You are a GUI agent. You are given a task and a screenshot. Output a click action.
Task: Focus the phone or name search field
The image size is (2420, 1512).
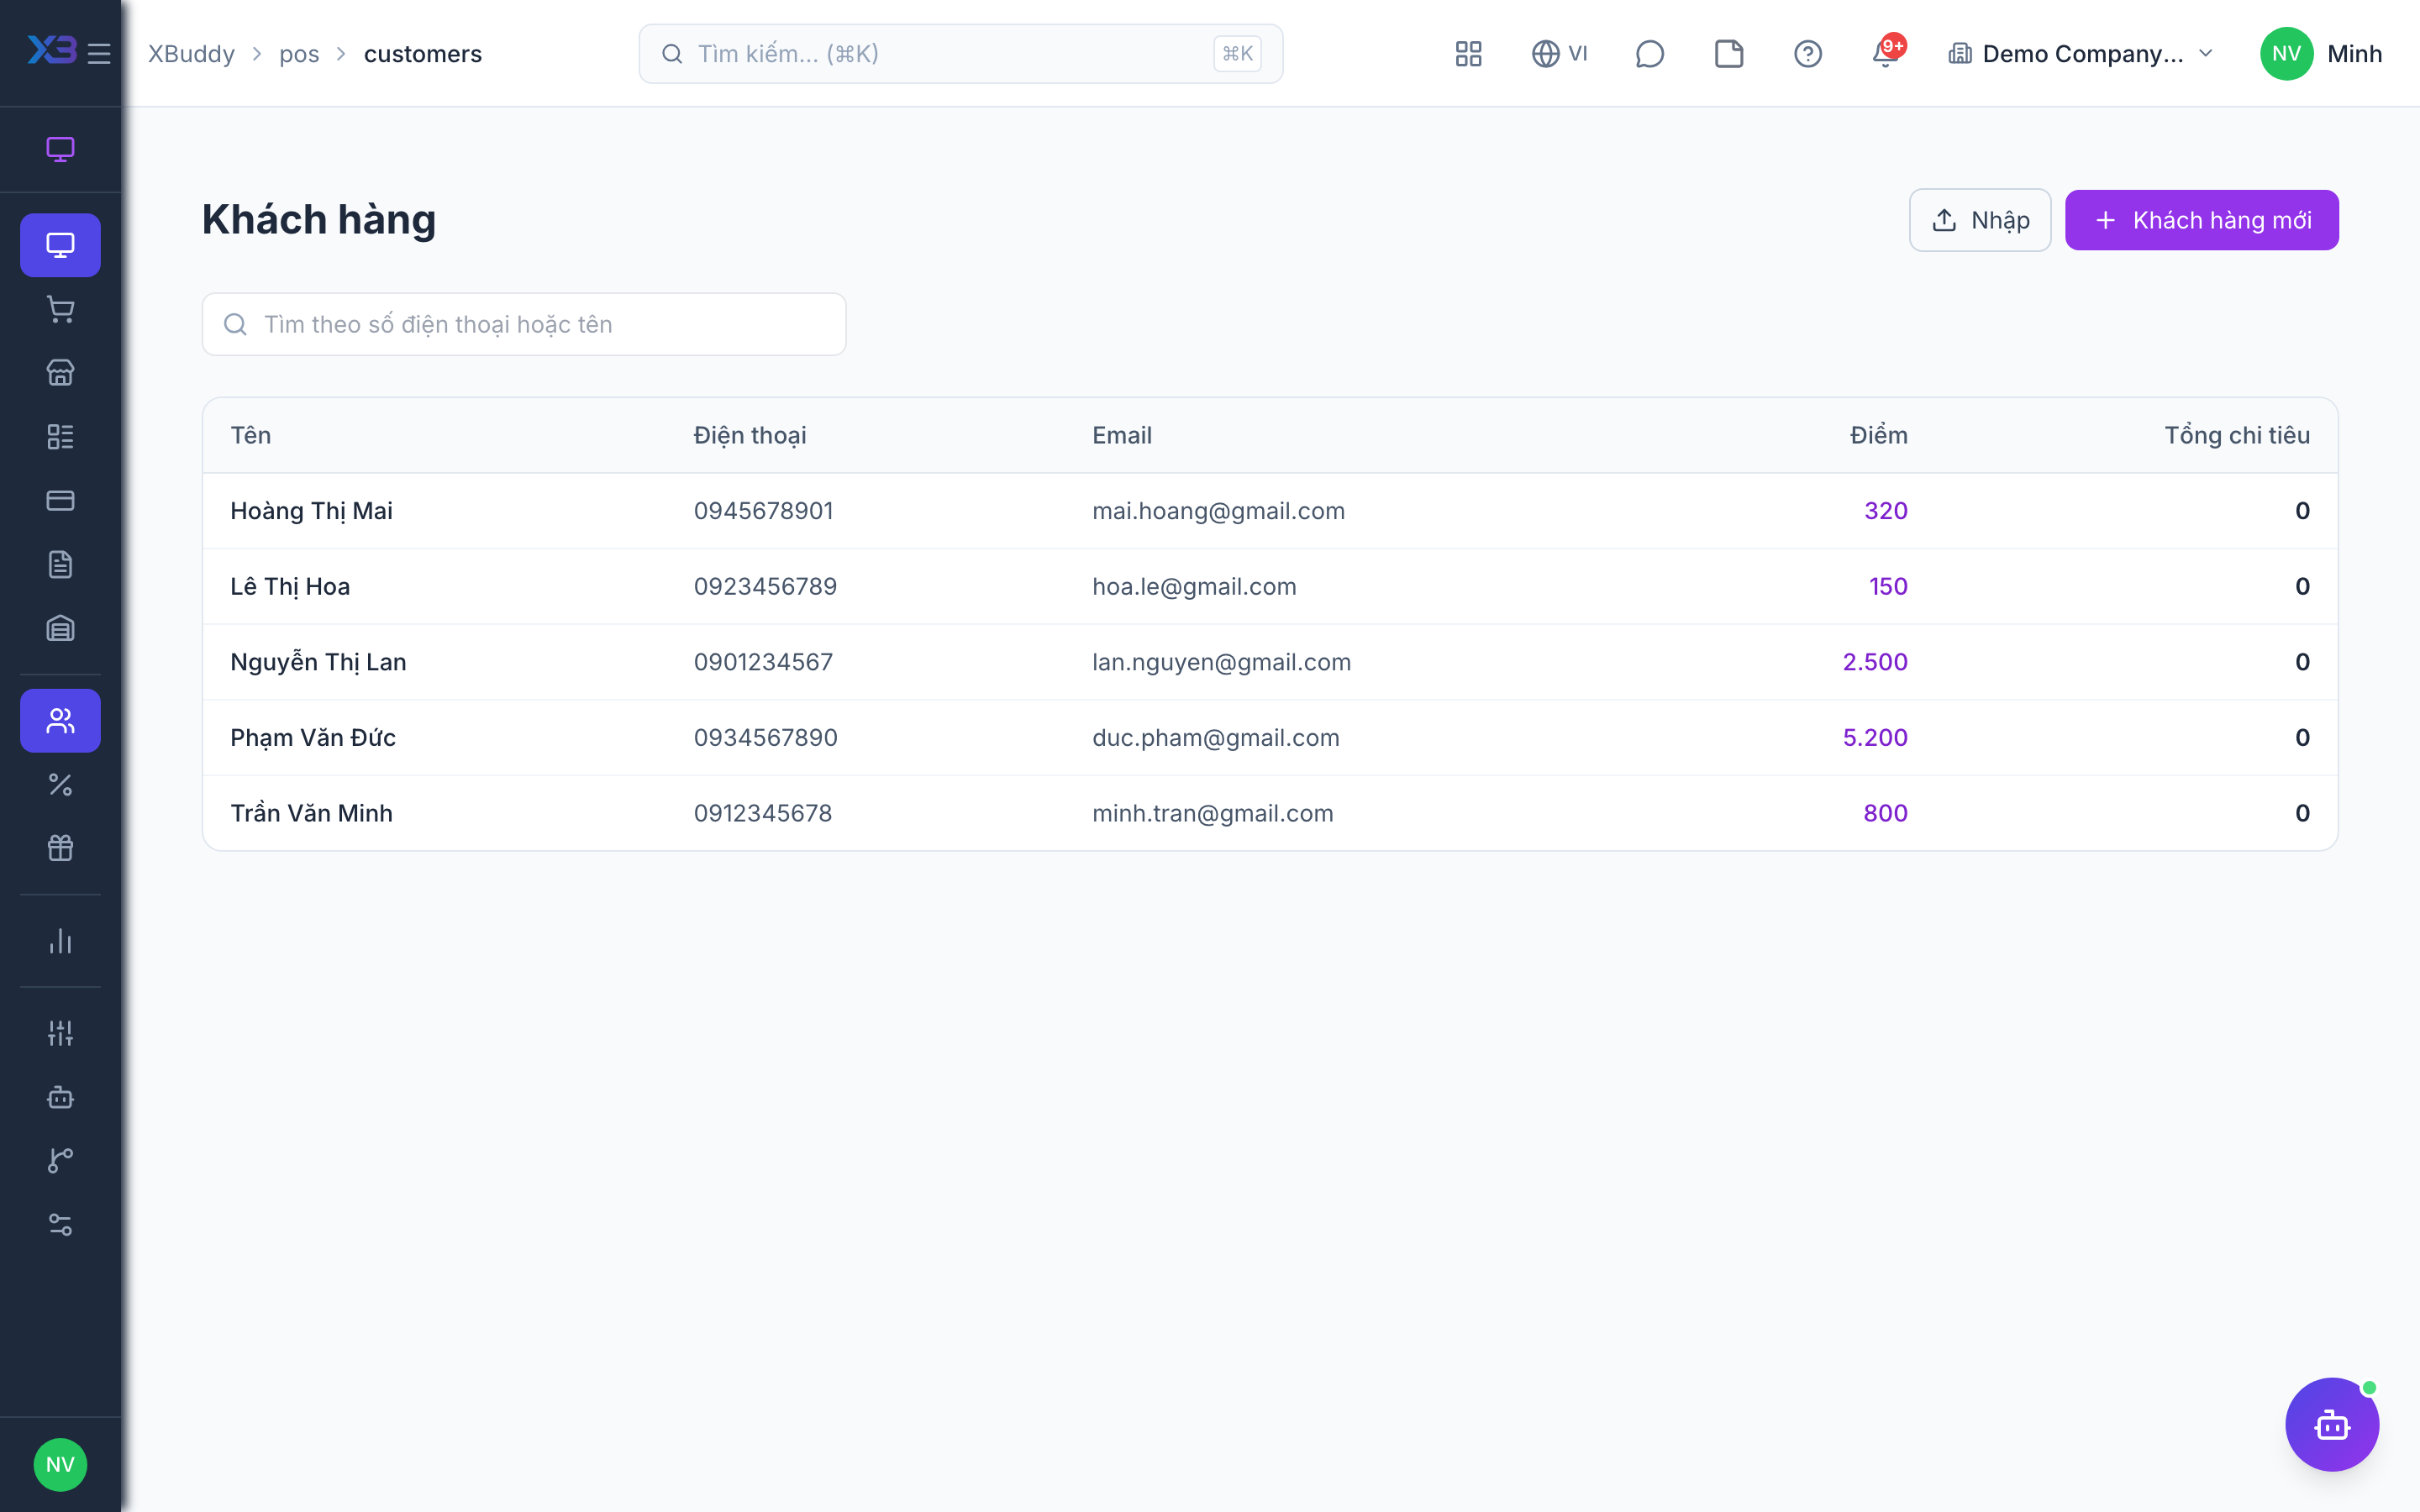[524, 324]
